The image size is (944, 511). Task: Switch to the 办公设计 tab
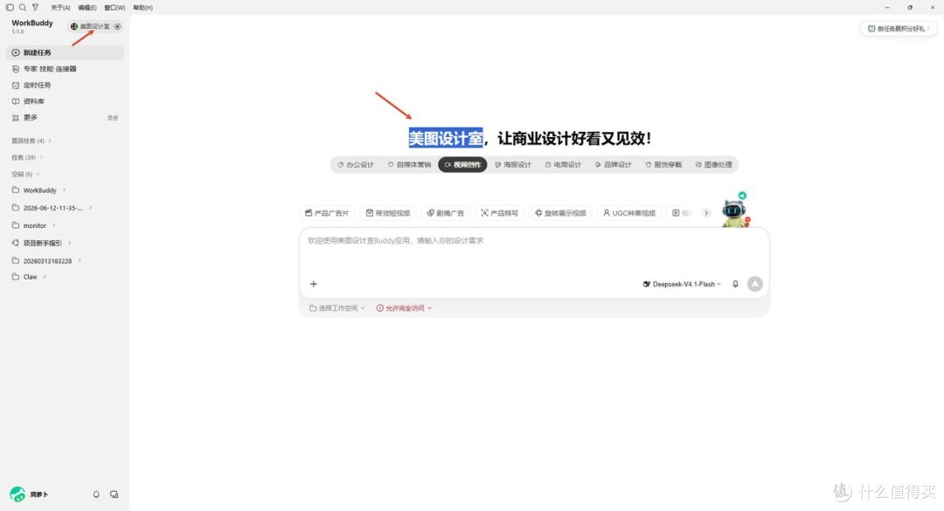tap(356, 164)
